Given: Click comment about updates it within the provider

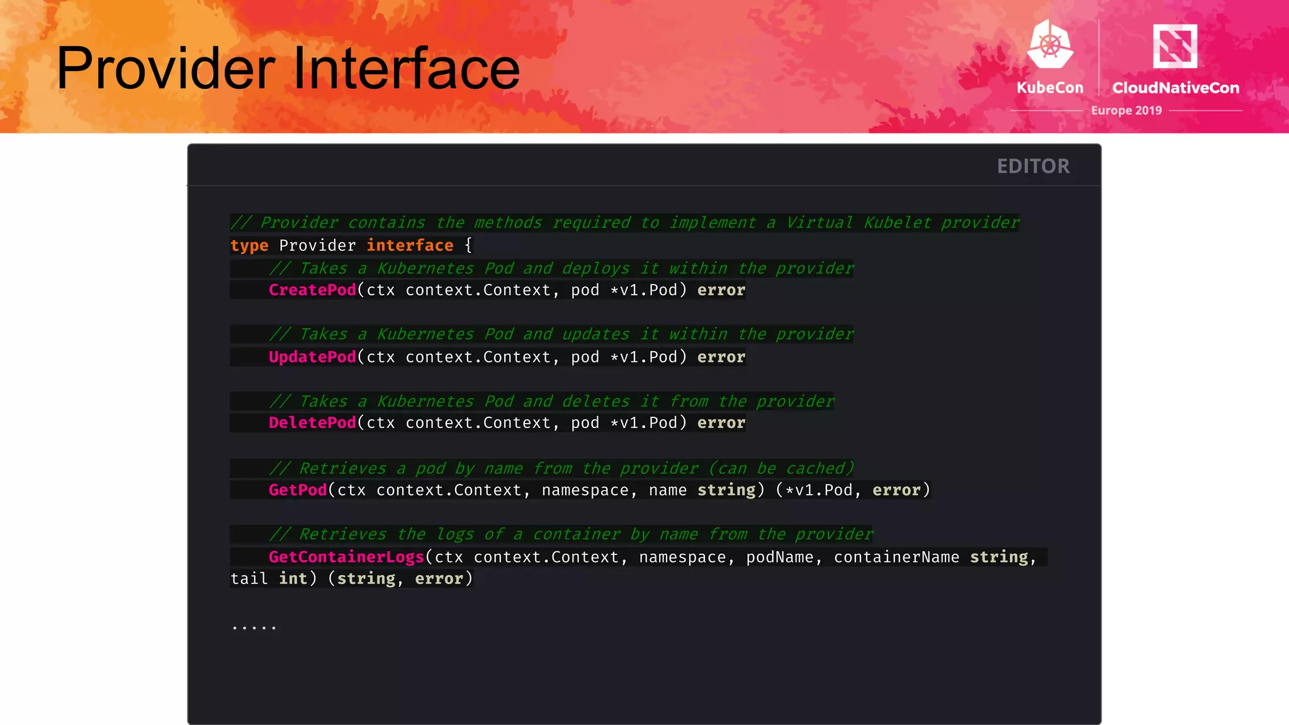Looking at the screenshot, I should point(561,334).
